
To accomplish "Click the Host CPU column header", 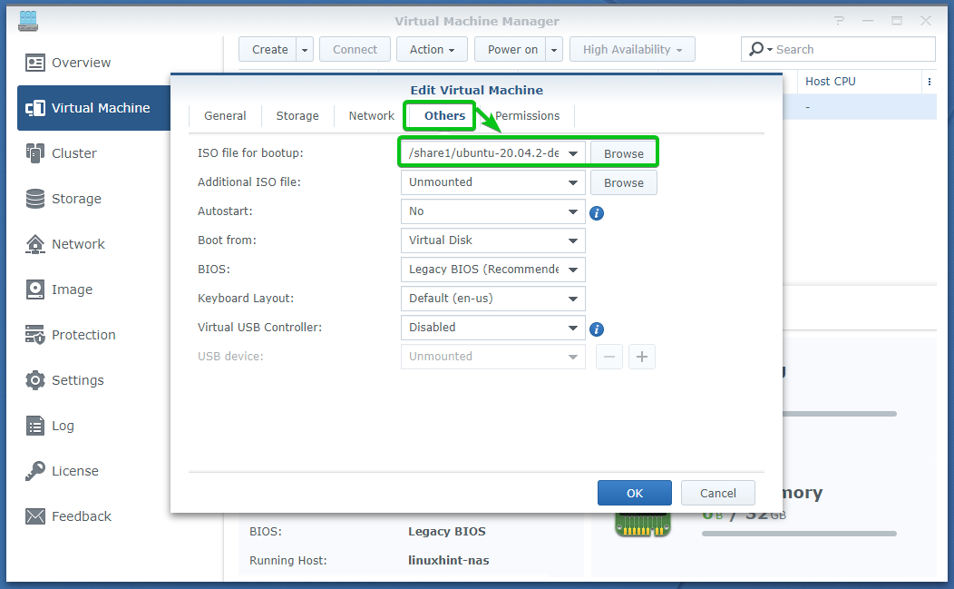I will tap(859, 82).
